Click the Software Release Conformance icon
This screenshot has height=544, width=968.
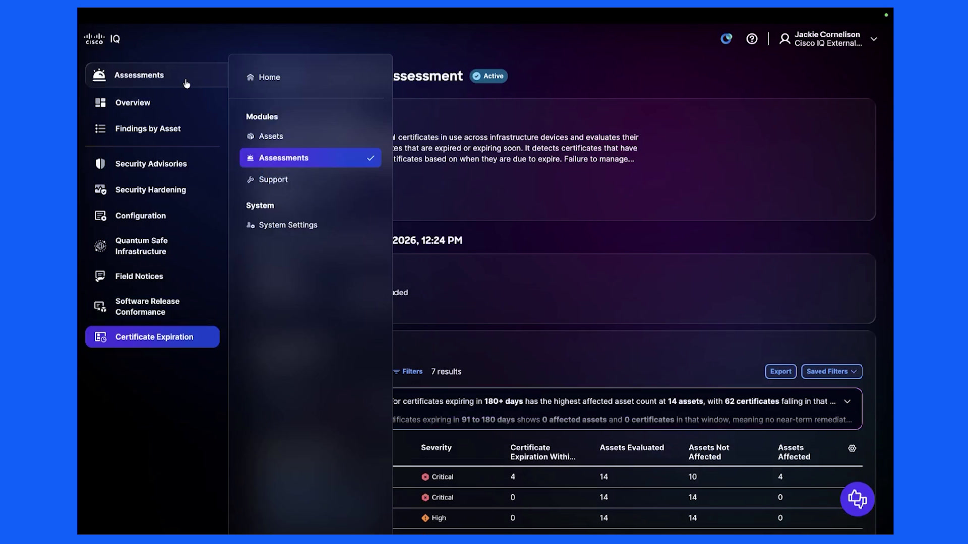pyautogui.click(x=100, y=306)
